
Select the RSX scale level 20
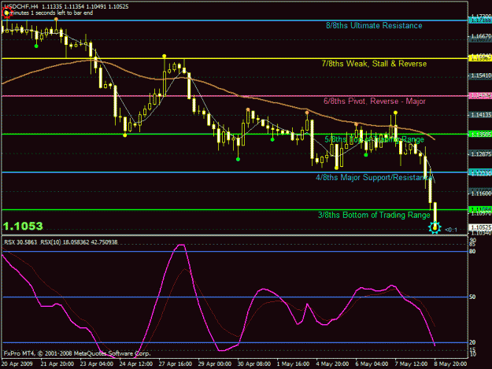click(x=472, y=342)
